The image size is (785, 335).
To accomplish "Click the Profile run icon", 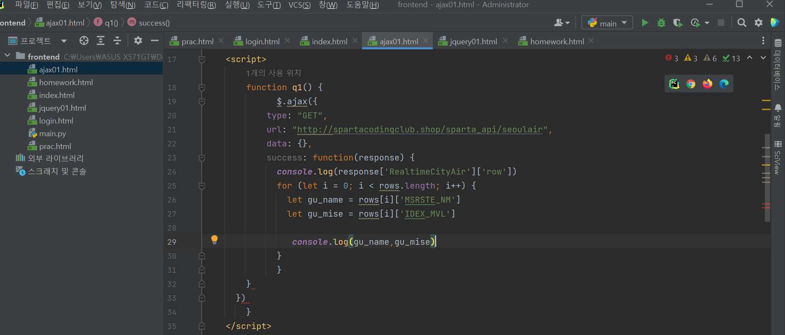I will coord(695,23).
